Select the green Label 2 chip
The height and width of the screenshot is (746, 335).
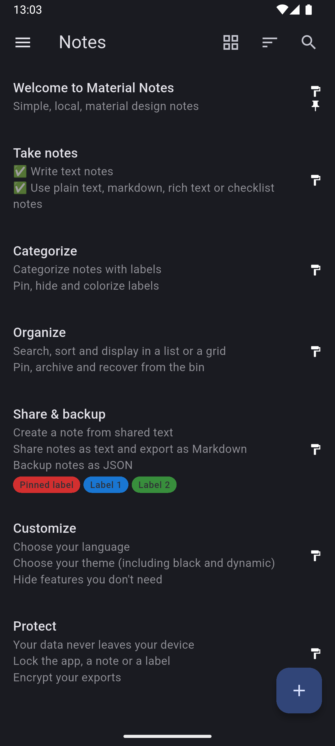point(154,485)
